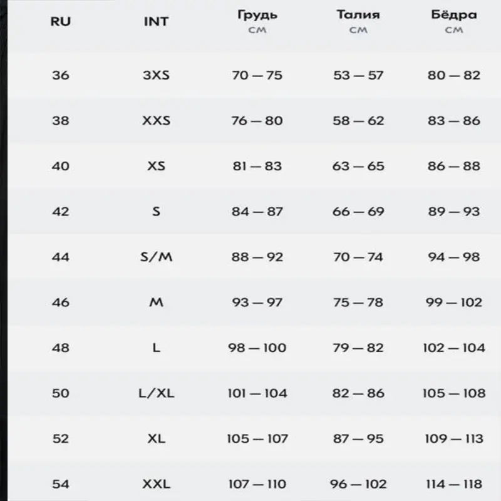Select the S/M size cell
This screenshot has width=501, height=501.
tap(156, 257)
